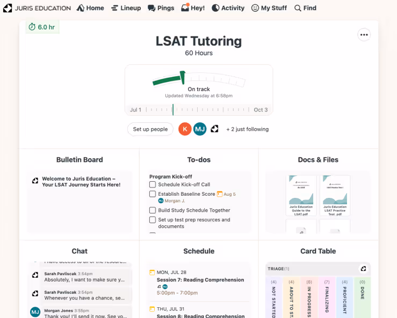Open the DONE card column
The height and width of the screenshot is (318, 397).
[362, 298]
